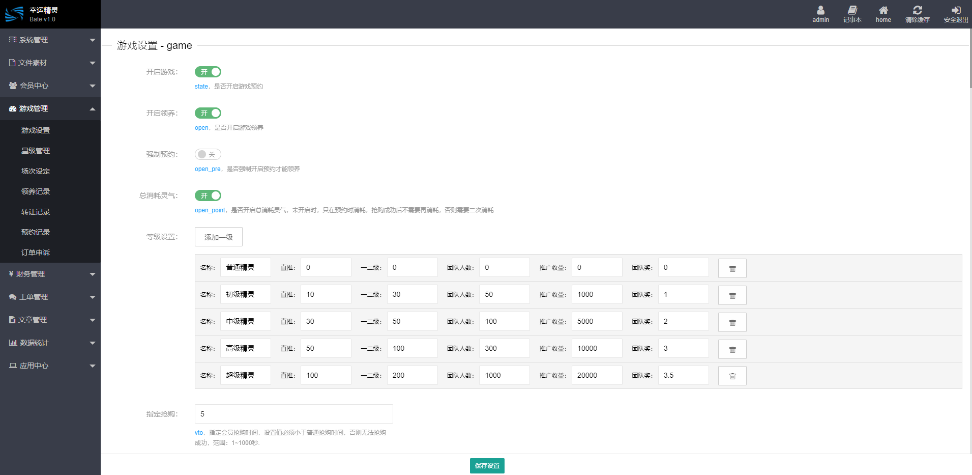Viewport: 972px width, 475px height.
Task: Click the 保存设置 button
Action: [487, 466]
